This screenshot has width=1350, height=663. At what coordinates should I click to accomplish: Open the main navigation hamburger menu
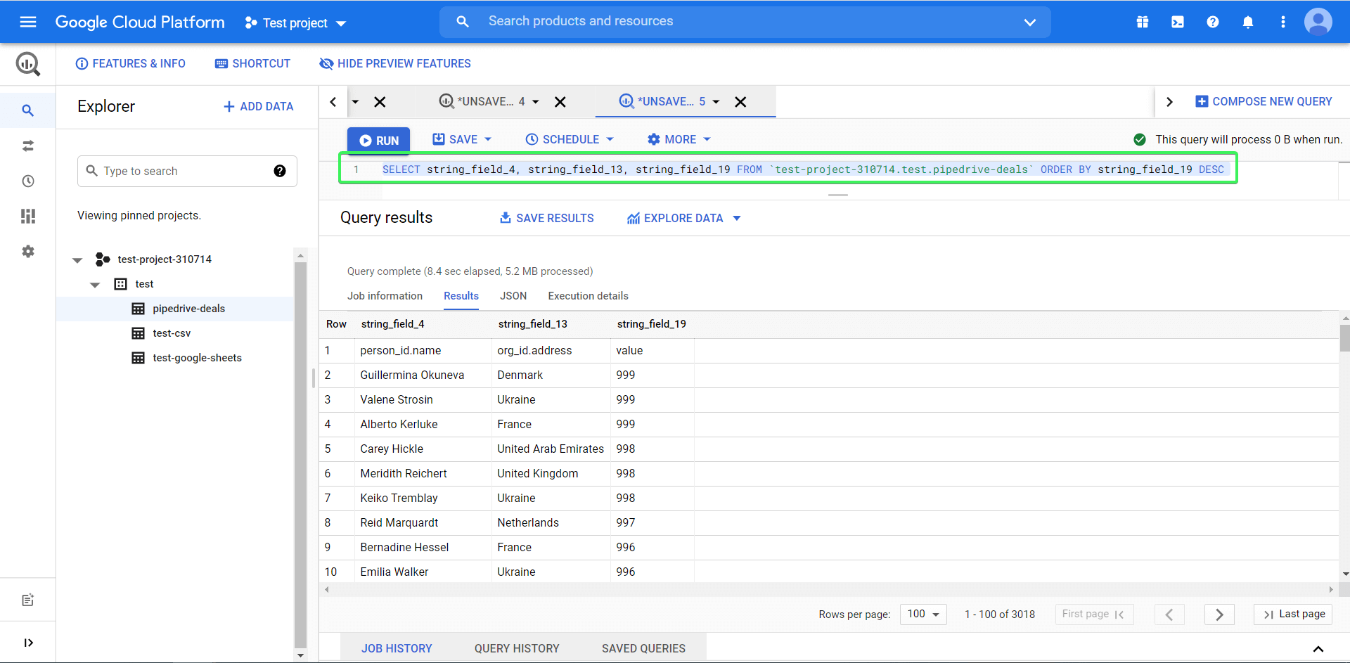(28, 22)
